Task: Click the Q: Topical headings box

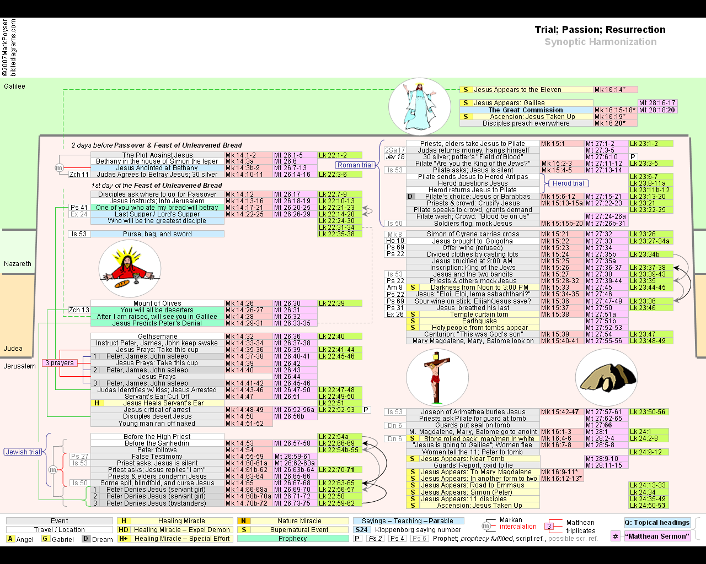Action: pyautogui.click(x=657, y=523)
